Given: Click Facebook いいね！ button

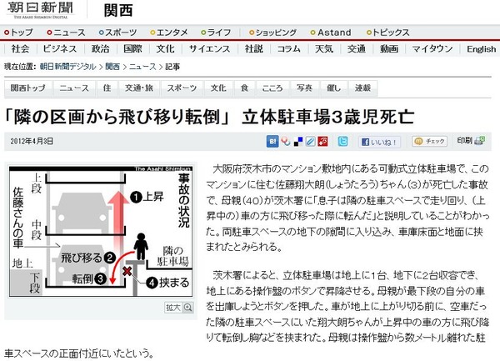Looking at the screenshot, I should pos(379,142).
